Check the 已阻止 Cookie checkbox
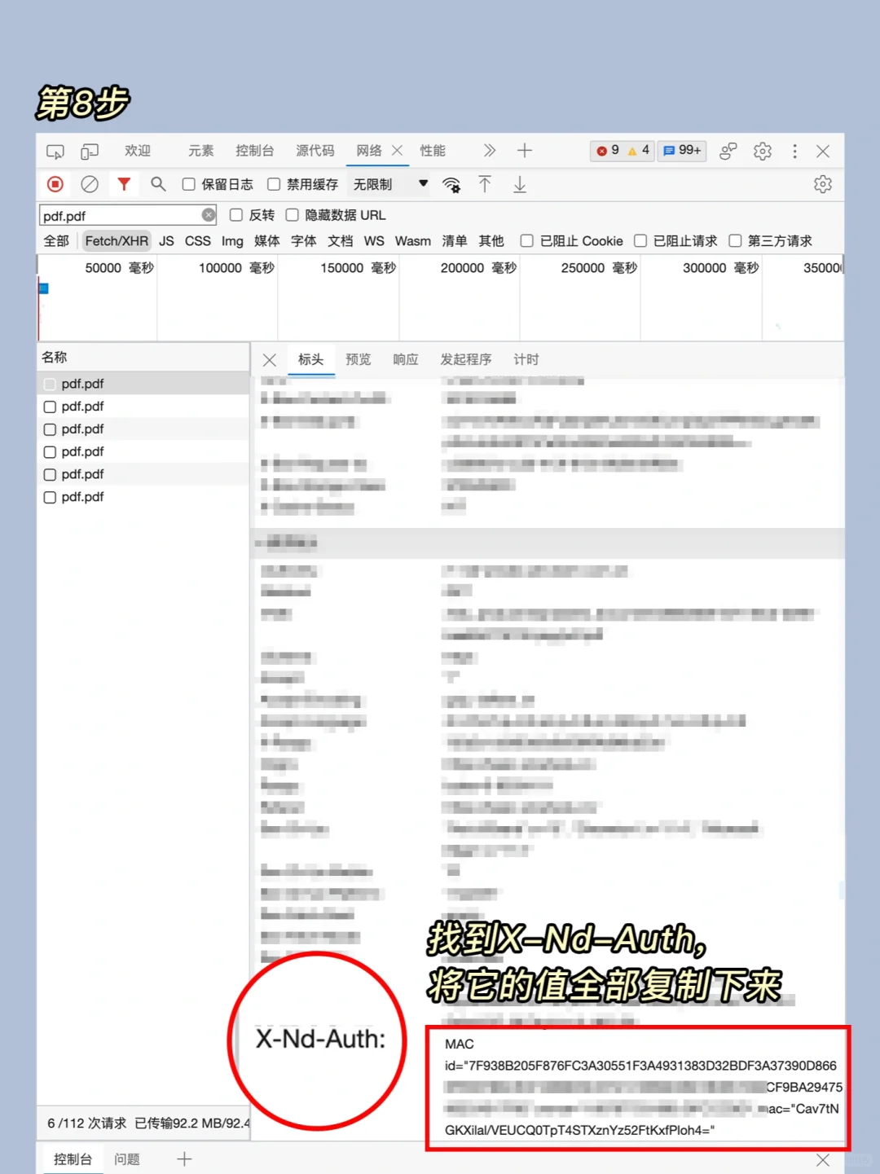 pos(526,241)
